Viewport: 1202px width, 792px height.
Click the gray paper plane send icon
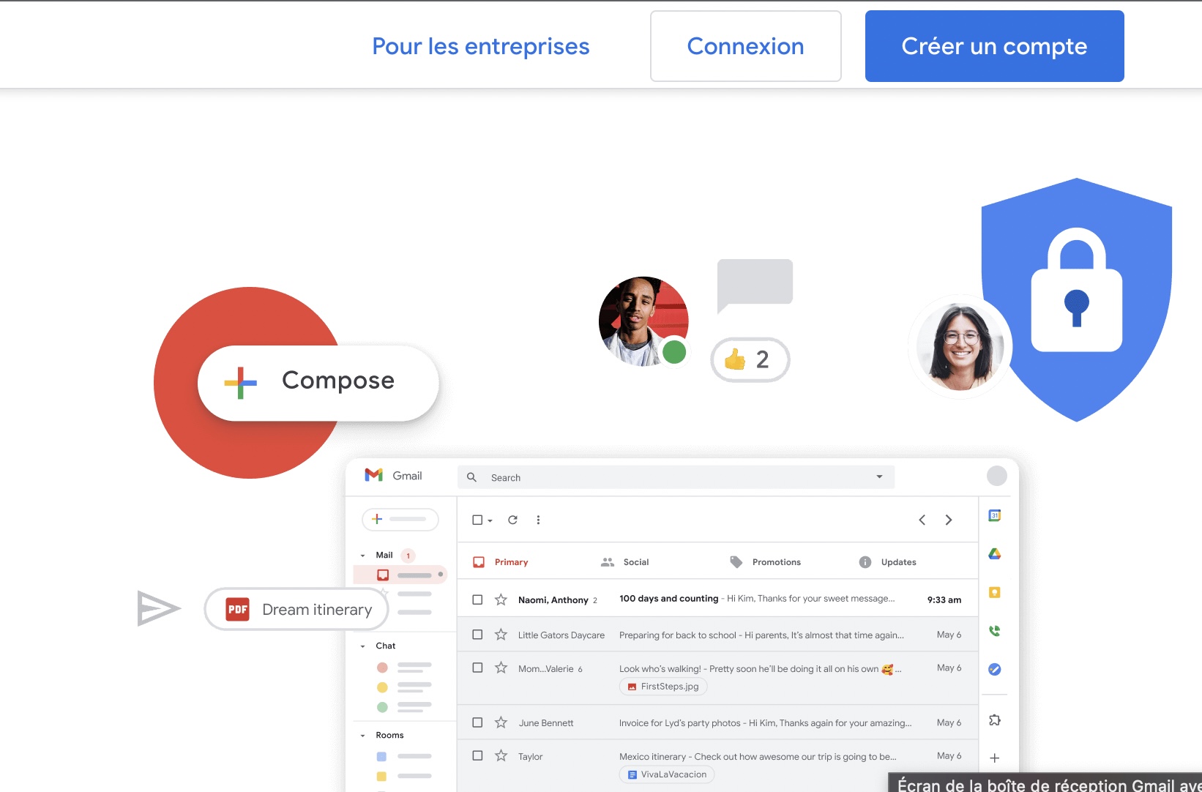157,608
